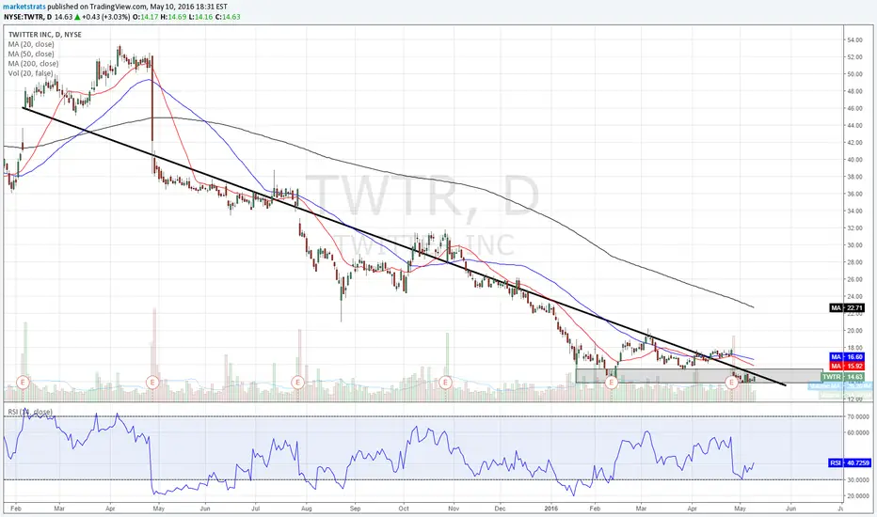Click the green TWTR 14.63 last price label

pos(843,377)
